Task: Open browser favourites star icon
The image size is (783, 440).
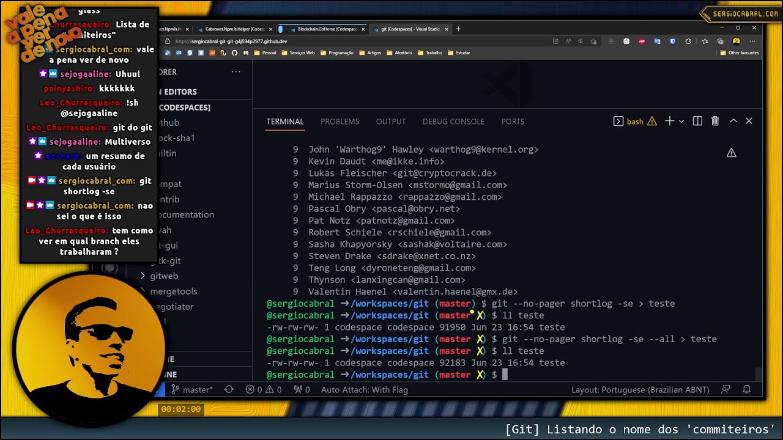Action: (x=705, y=41)
